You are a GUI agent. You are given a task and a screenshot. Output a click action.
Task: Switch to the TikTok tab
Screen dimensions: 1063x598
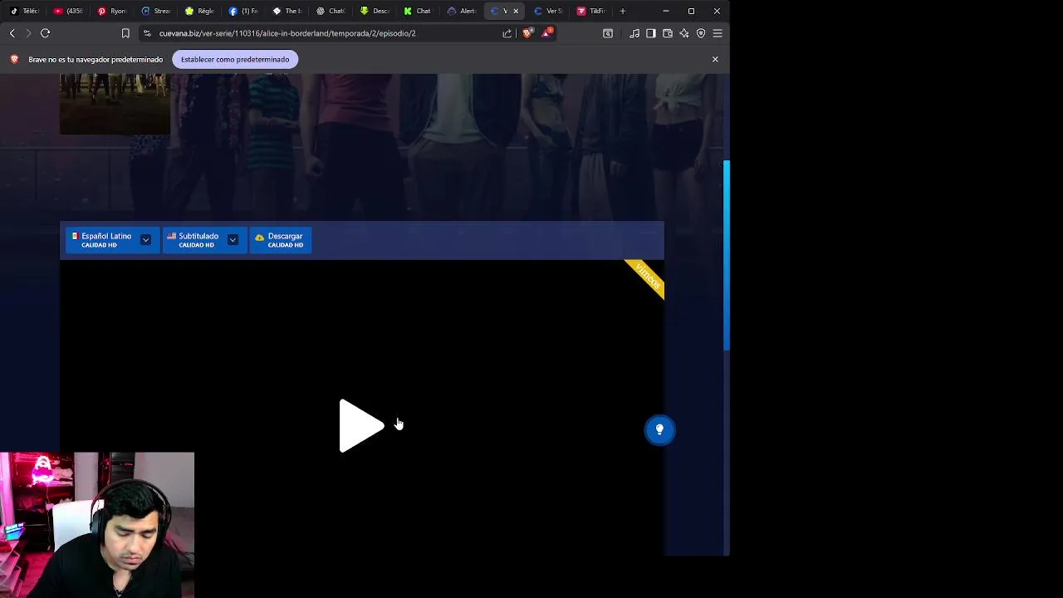click(x=24, y=11)
